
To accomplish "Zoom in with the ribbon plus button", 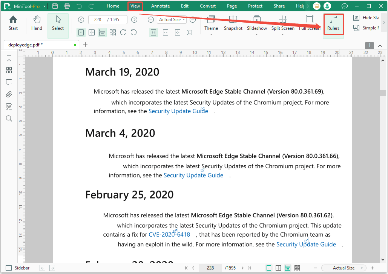I will tap(193, 20).
